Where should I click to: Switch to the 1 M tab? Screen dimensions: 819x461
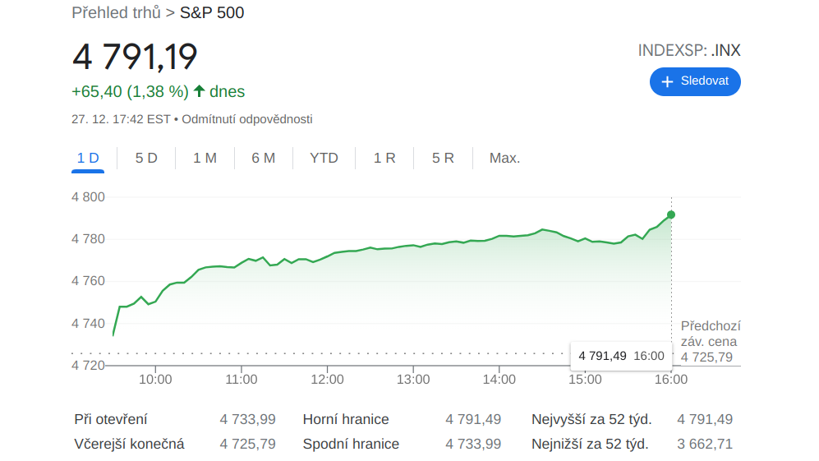click(x=205, y=159)
